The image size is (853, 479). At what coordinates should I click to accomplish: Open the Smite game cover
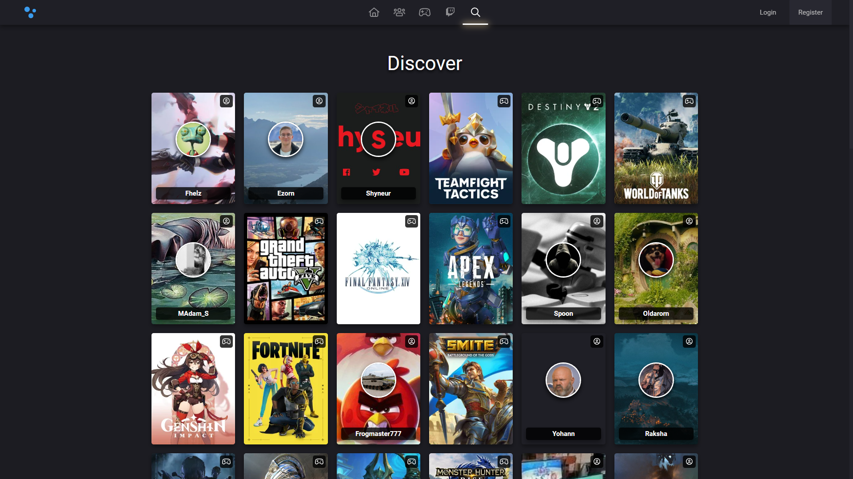pos(471,389)
